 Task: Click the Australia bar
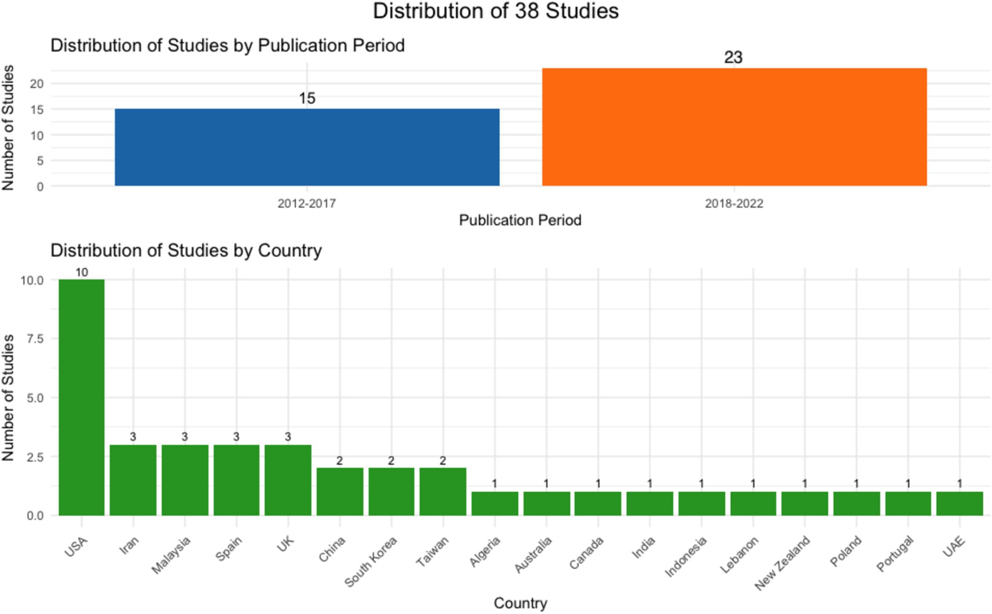(546, 504)
